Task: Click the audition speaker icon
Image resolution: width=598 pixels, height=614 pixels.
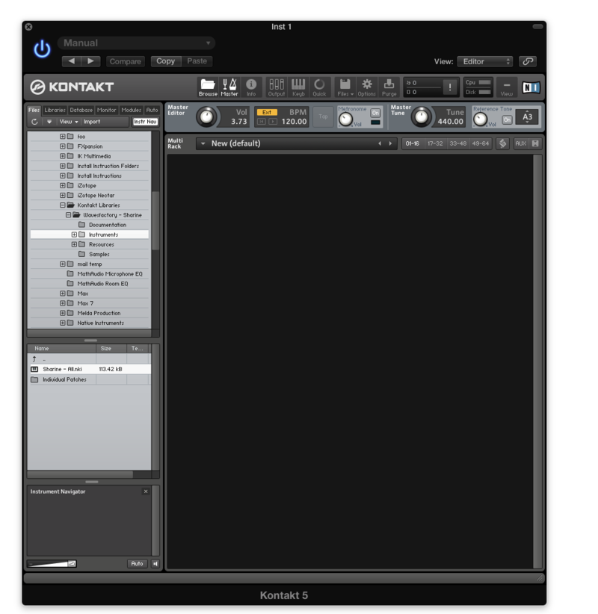Action: [155, 563]
